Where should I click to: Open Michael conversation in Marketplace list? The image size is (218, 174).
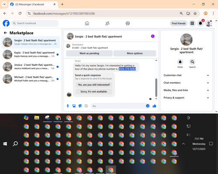pyautogui.click(x=31, y=79)
